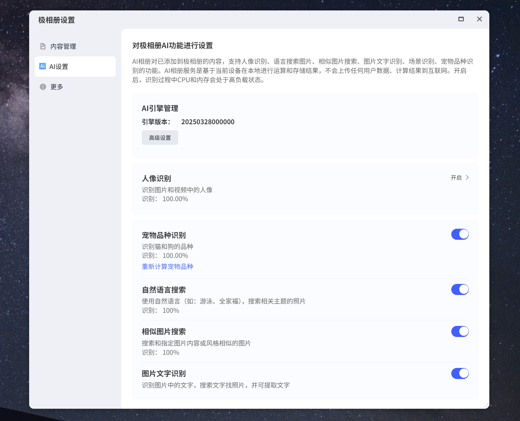The width and height of the screenshot is (520, 421).
Task: Toggle off 宠物品种识别
Action: (460, 234)
